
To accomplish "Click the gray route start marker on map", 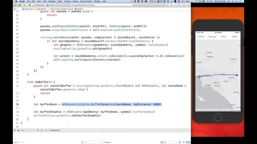I will [199, 76].
